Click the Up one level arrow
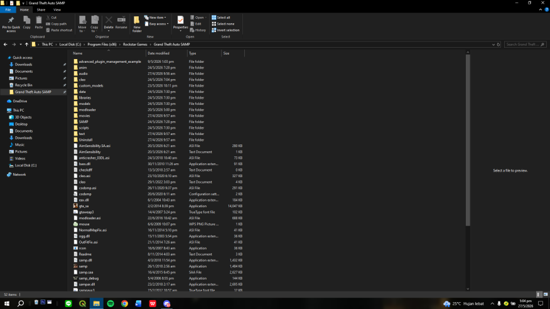The height and width of the screenshot is (309, 550). coord(26,45)
